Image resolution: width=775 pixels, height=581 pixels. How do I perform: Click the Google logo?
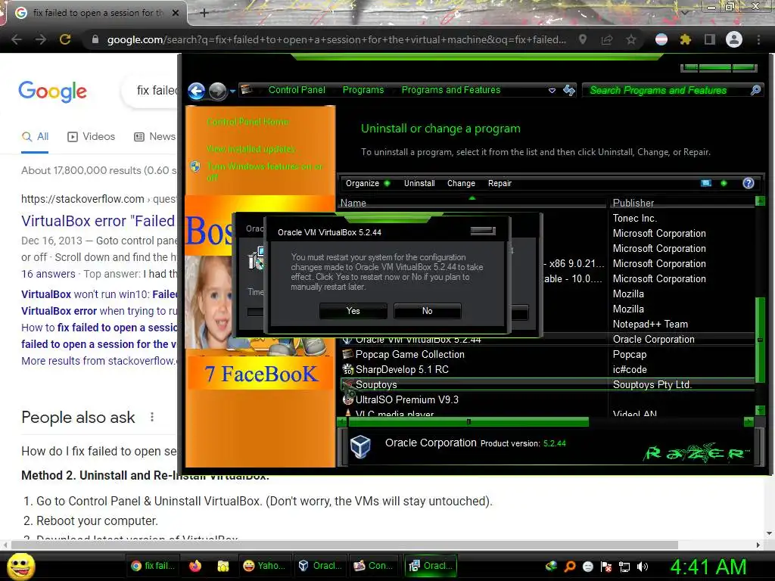(53, 92)
